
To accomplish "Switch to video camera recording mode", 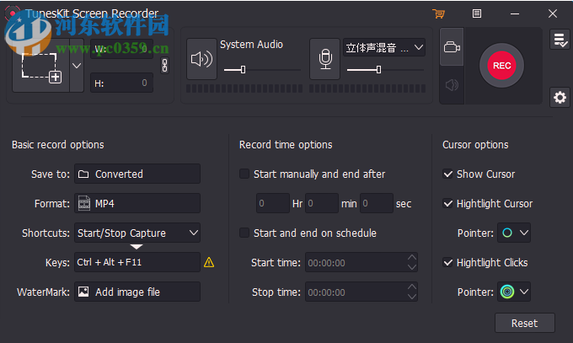I will coord(452,47).
